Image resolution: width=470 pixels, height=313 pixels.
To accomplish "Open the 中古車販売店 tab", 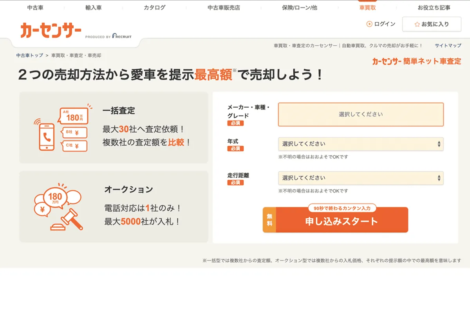I will (x=224, y=7).
